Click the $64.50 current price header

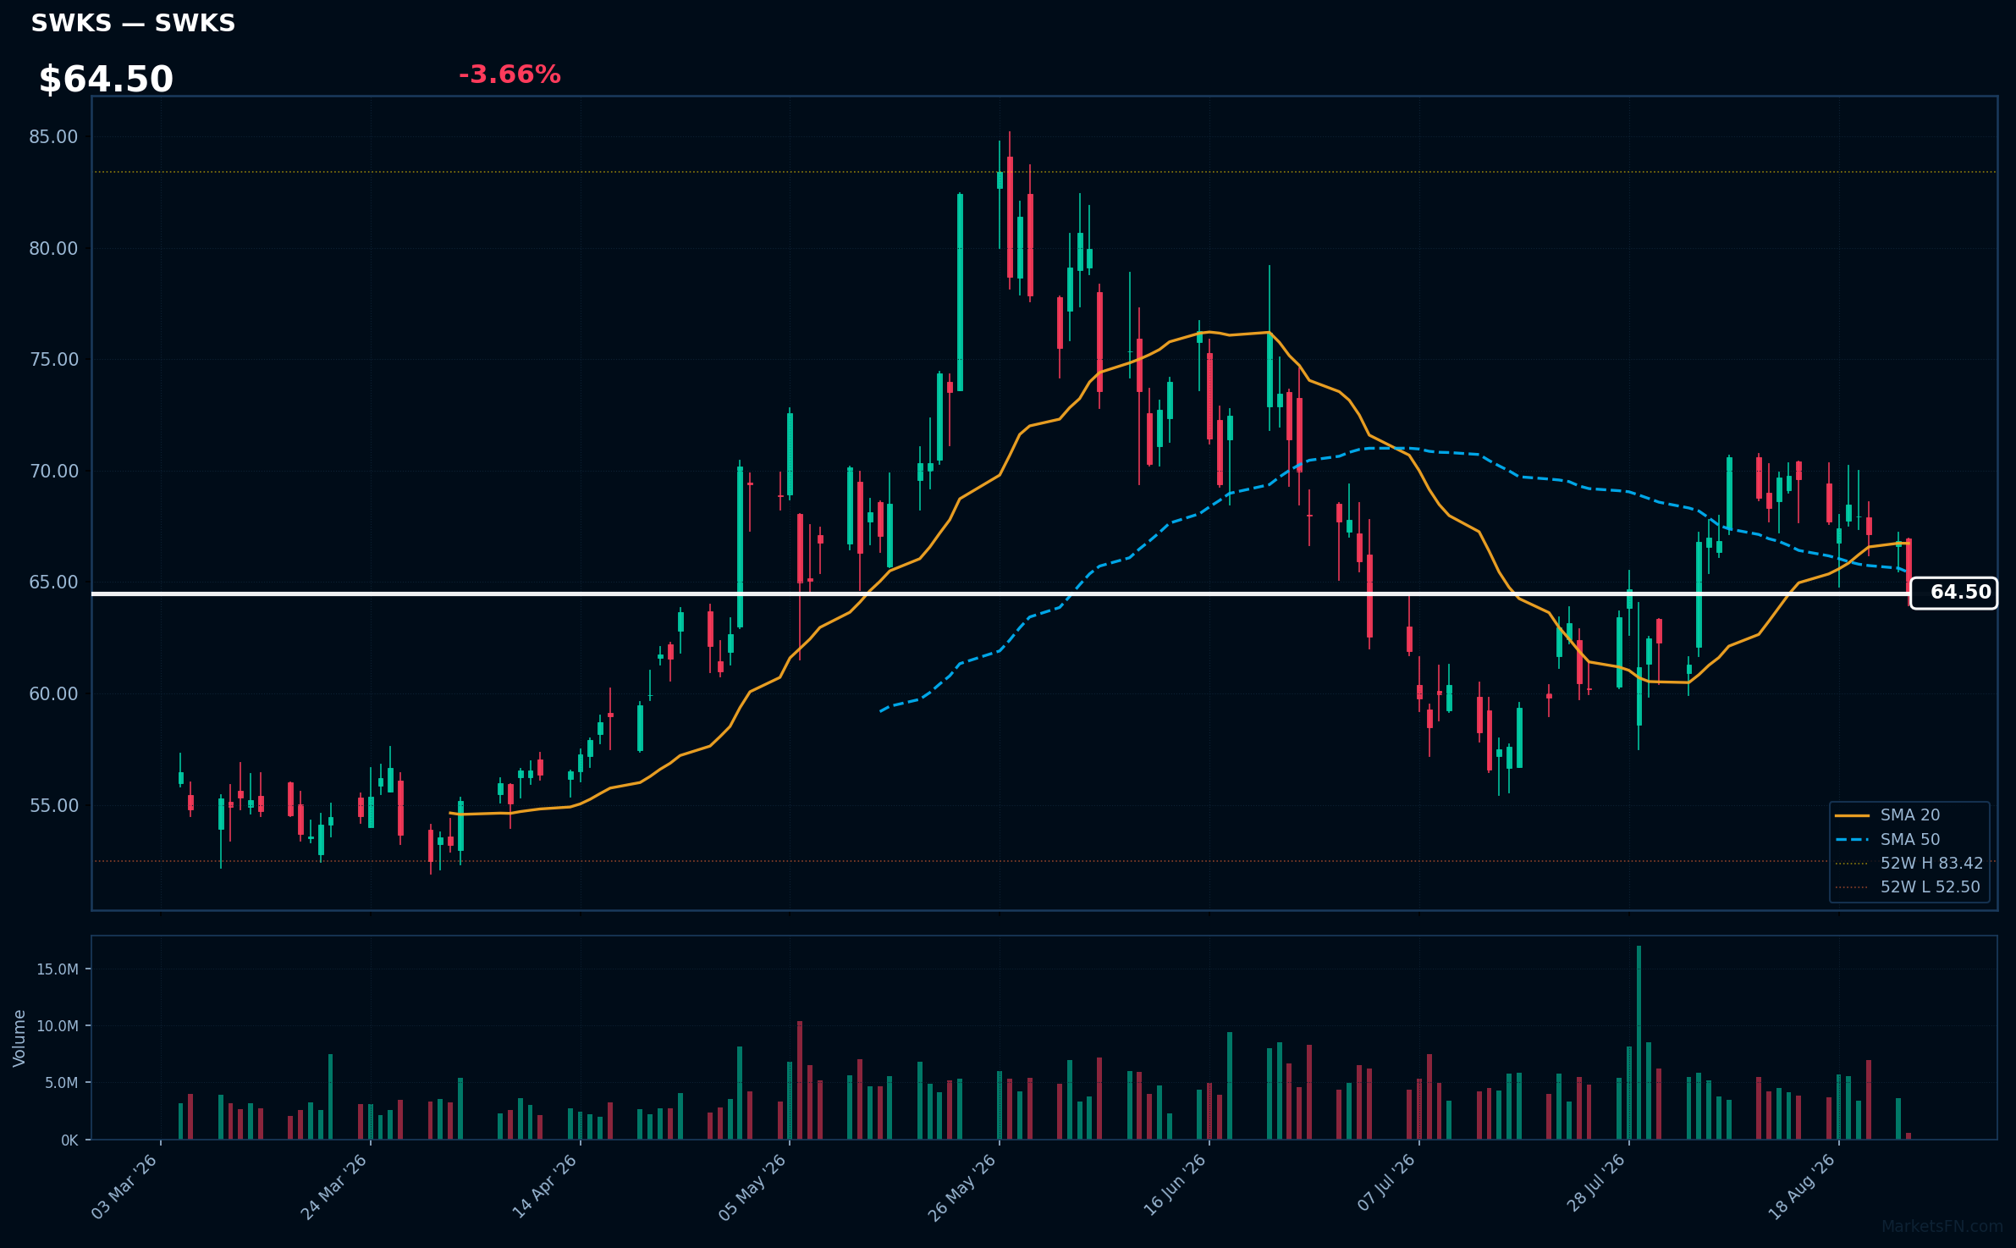106,80
